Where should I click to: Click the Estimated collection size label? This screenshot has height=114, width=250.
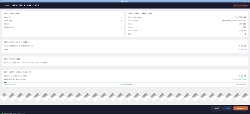[15, 76]
